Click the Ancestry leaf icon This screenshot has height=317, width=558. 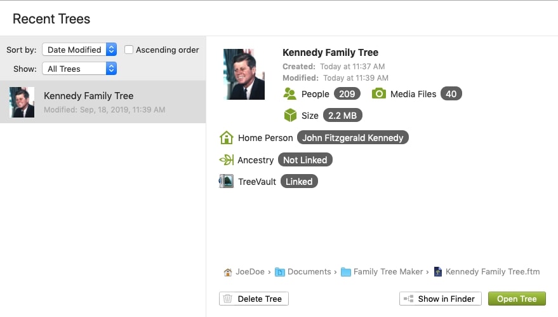tap(226, 160)
